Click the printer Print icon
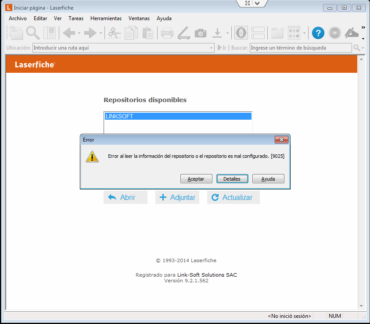Viewport: 370px width, 324px height. pos(167,33)
